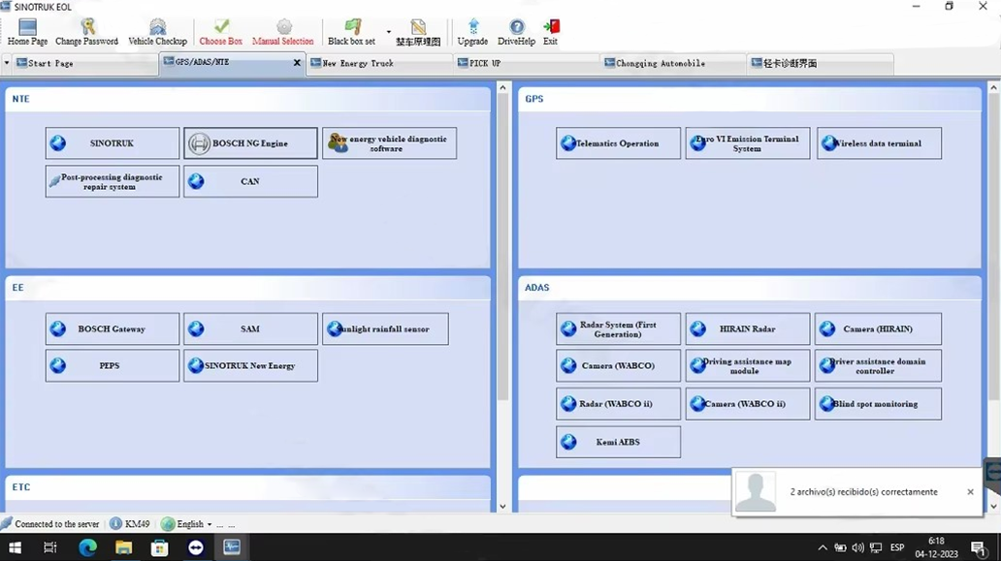Open TeamViewer from taskbar

(x=196, y=547)
